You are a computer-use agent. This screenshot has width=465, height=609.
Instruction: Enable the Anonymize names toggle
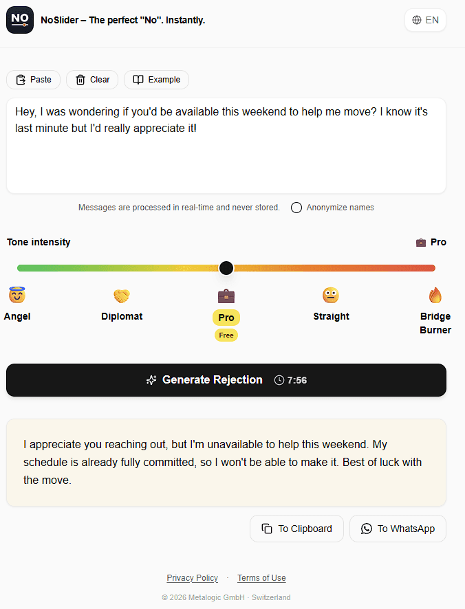pyautogui.click(x=296, y=207)
